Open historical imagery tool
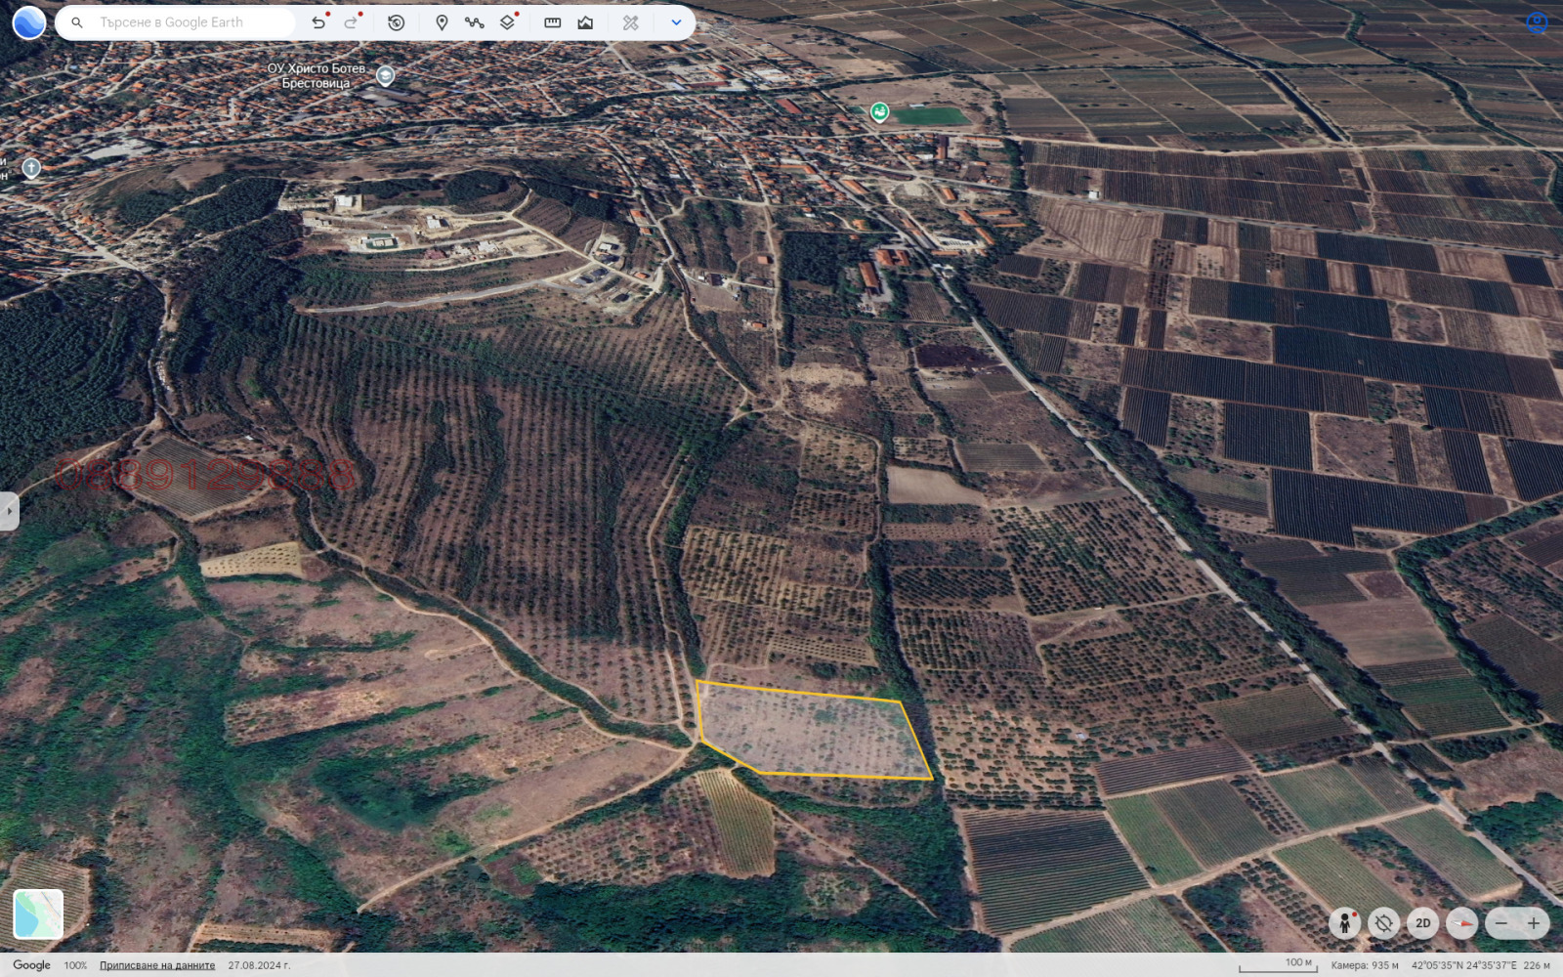 pos(396,22)
